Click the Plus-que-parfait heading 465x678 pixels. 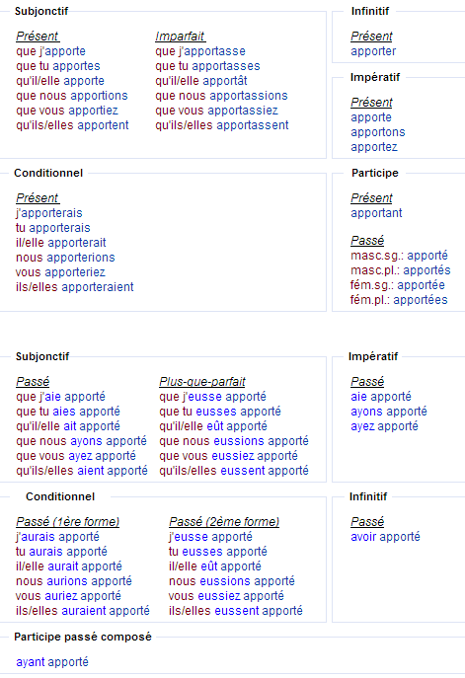pos(202,382)
